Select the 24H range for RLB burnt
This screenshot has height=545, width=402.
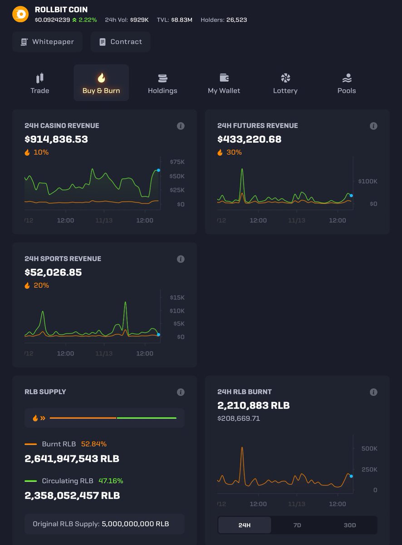point(245,525)
